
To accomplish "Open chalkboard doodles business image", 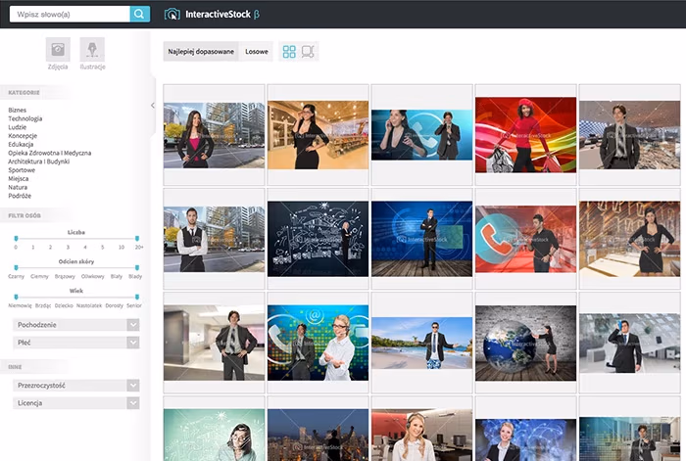I will [x=318, y=239].
